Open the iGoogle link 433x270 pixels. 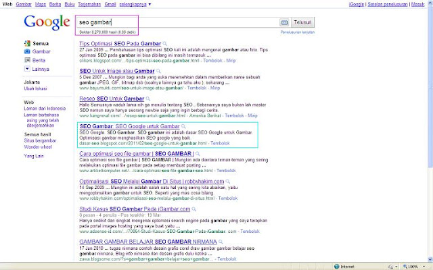point(357,5)
